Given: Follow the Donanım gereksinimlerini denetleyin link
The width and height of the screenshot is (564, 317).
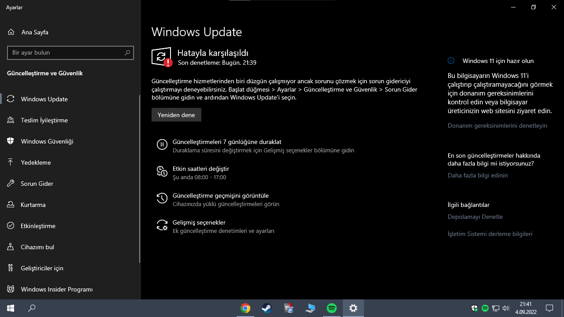Looking at the screenshot, I should (x=497, y=125).
